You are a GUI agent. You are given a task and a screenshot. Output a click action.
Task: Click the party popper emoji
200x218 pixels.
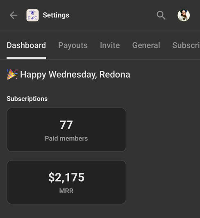[x=12, y=75]
